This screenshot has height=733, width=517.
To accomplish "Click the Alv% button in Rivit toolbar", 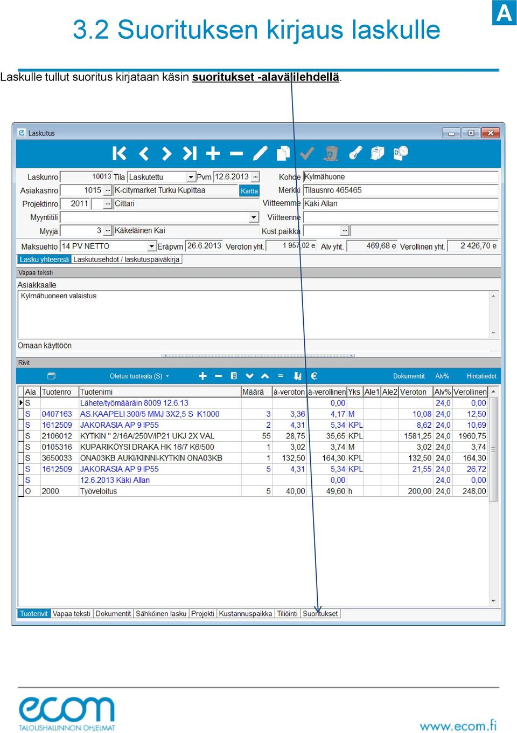I will pos(442,376).
